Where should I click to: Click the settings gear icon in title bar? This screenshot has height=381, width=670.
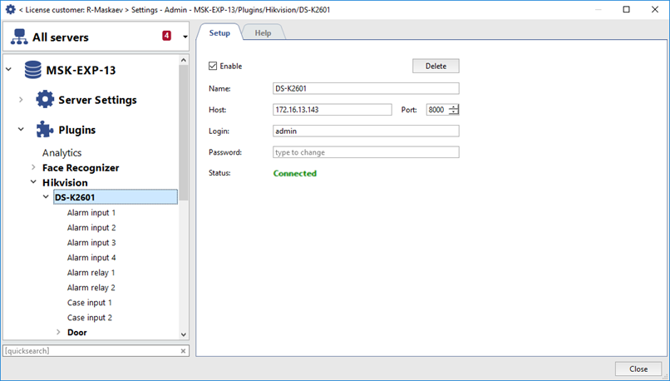point(10,10)
